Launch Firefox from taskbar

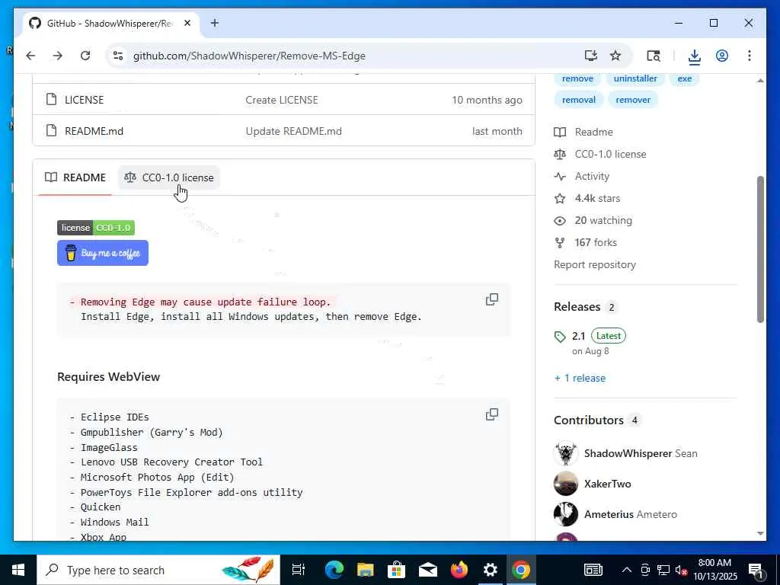click(459, 570)
